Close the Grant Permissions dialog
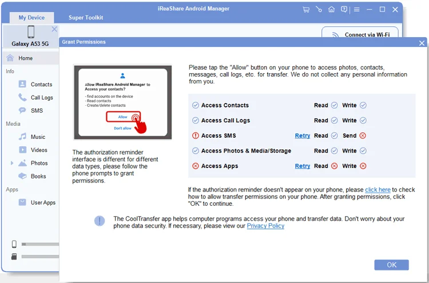 (422, 43)
